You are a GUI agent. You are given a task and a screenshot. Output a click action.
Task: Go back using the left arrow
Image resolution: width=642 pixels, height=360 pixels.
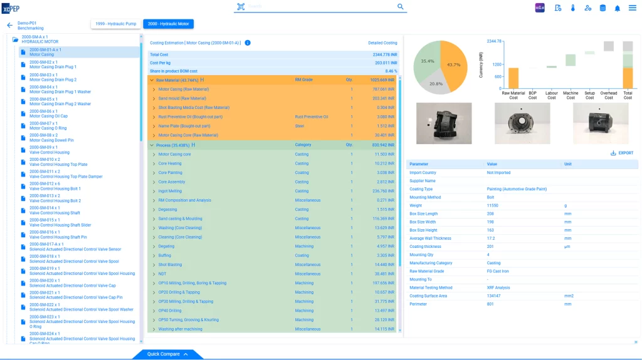click(9, 26)
